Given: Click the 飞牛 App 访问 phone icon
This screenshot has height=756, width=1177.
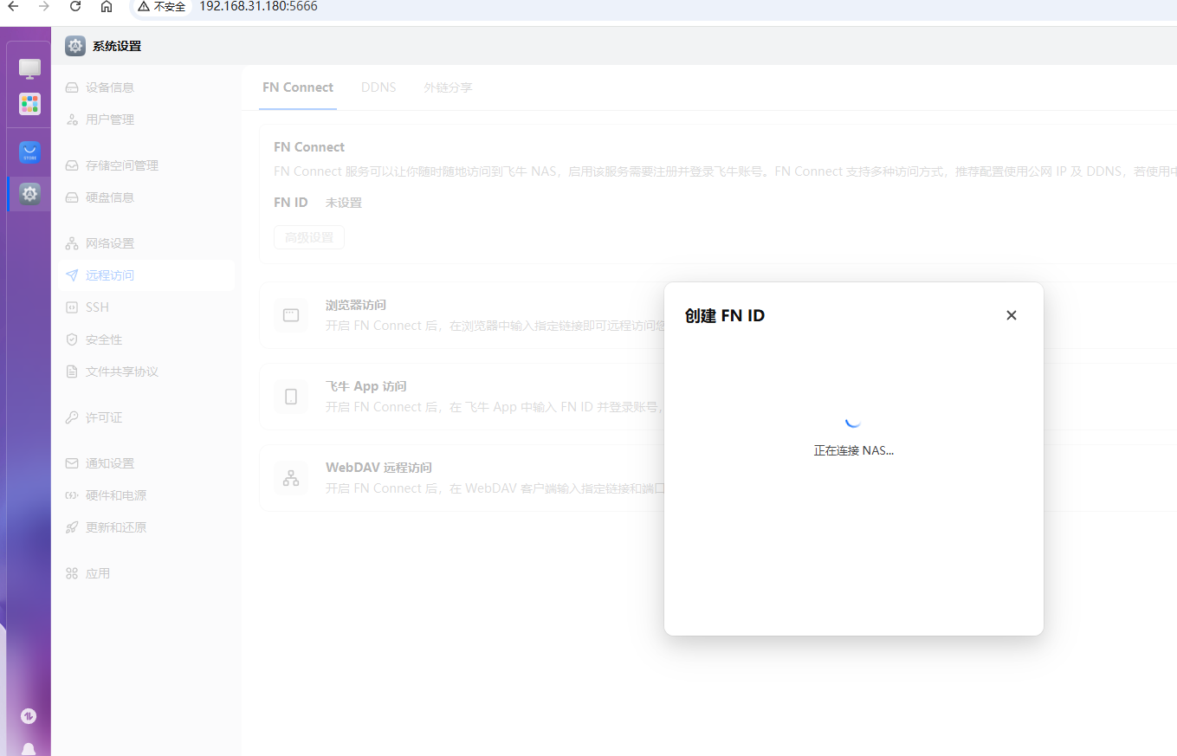Looking at the screenshot, I should click(x=291, y=397).
